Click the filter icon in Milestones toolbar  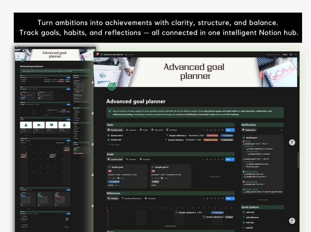(x=204, y=198)
